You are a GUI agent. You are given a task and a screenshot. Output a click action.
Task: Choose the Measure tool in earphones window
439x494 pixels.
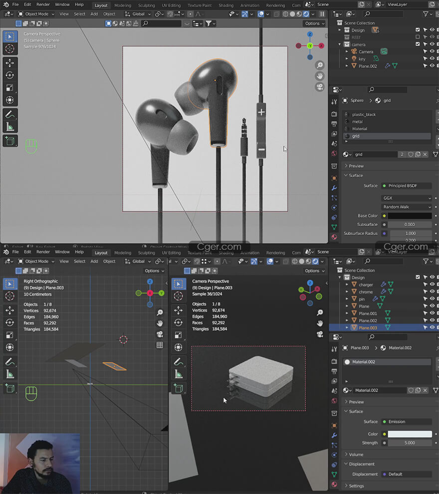10,127
